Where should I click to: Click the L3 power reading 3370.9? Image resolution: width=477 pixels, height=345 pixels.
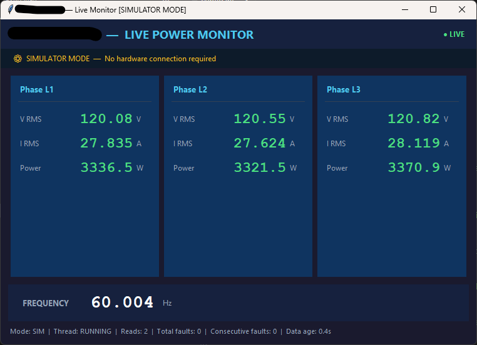414,167
